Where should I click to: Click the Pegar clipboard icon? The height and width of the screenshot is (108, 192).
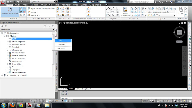[x=181, y=10]
